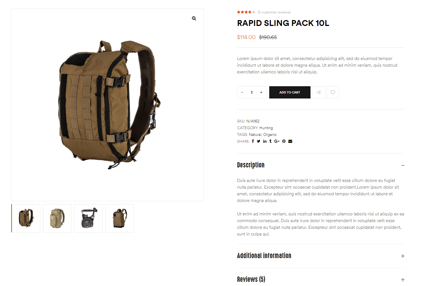Click the compare shuffle icon
Screen dimensions: 433x286
point(319,92)
